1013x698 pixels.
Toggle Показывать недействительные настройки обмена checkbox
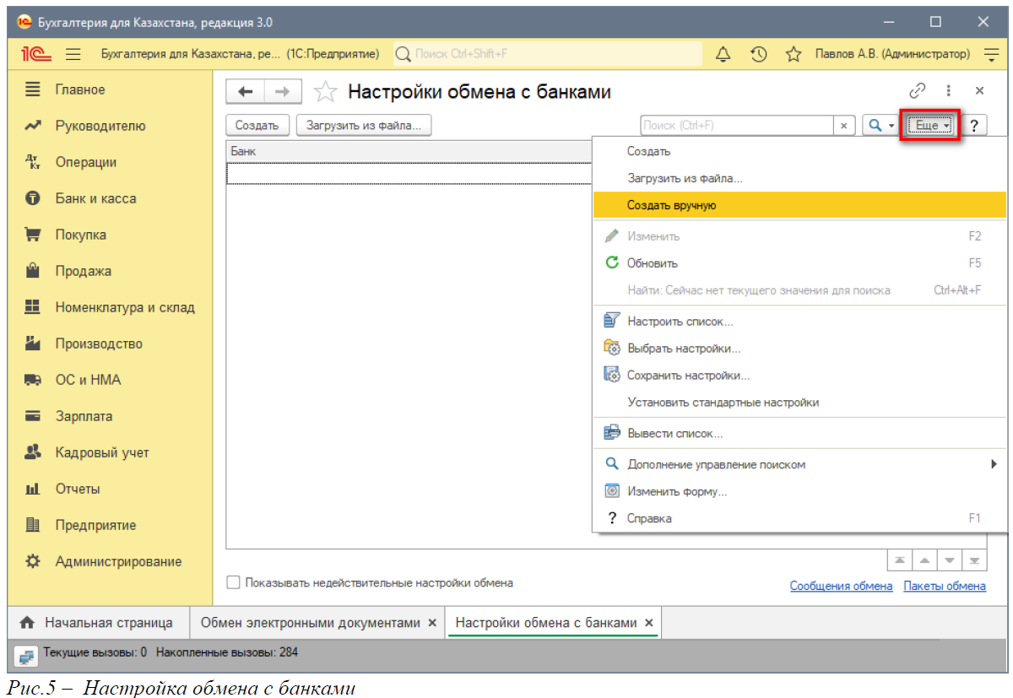click(x=234, y=583)
